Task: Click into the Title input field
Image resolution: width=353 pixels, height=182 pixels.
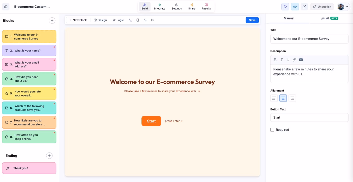Action: pyautogui.click(x=309, y=39)
